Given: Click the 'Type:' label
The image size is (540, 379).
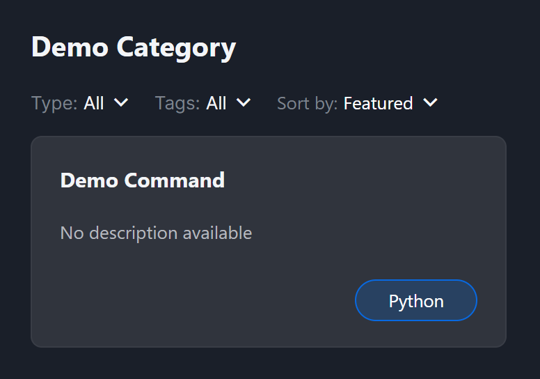Looking at the screenshot, I should [x=54, y=103].
